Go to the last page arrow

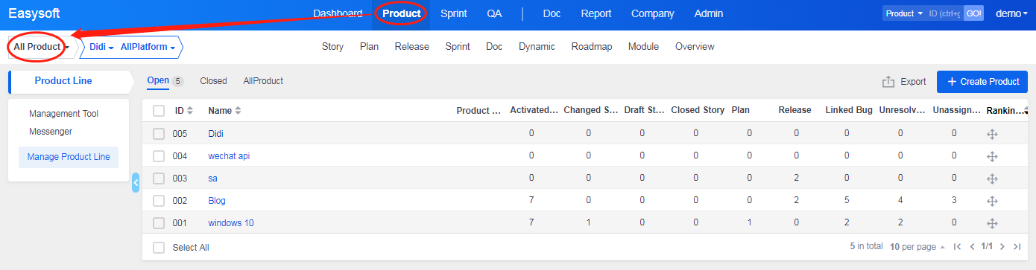(1017, 246)
